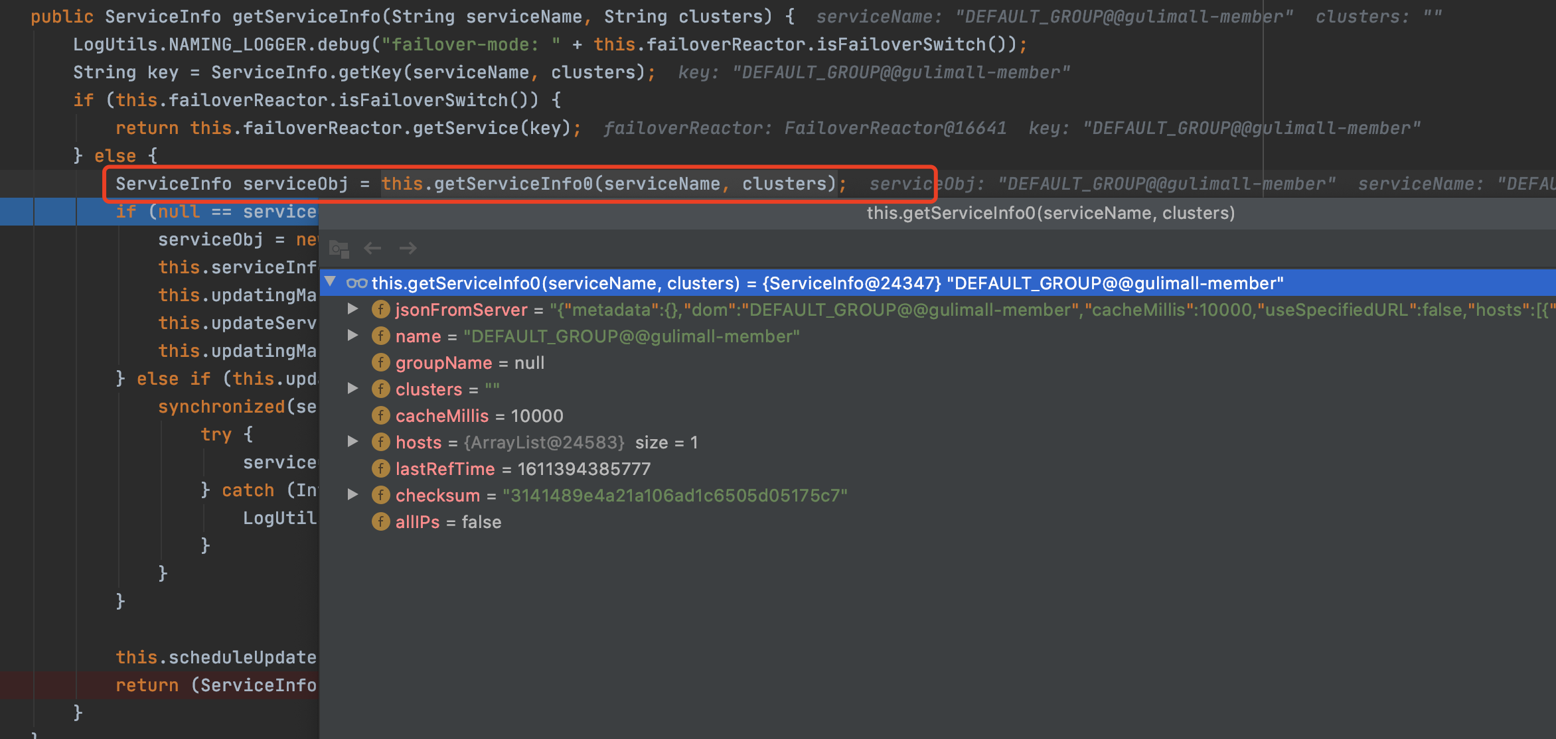Click the set-as-context icon in popup toolbar
Screen dimensions: 1556x739
pyautogui.click(x=339, y=249)
